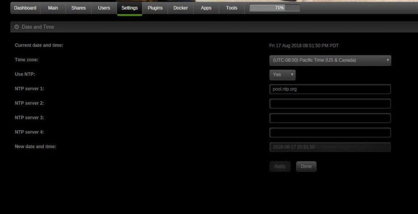The width and height of the screenshot is (418, 214).
Task: Click the 71% progress bar
Action: 275,8
